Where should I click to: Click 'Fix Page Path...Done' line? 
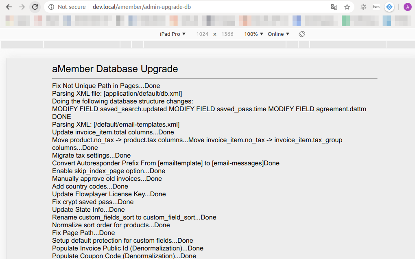tap(83, 233)
